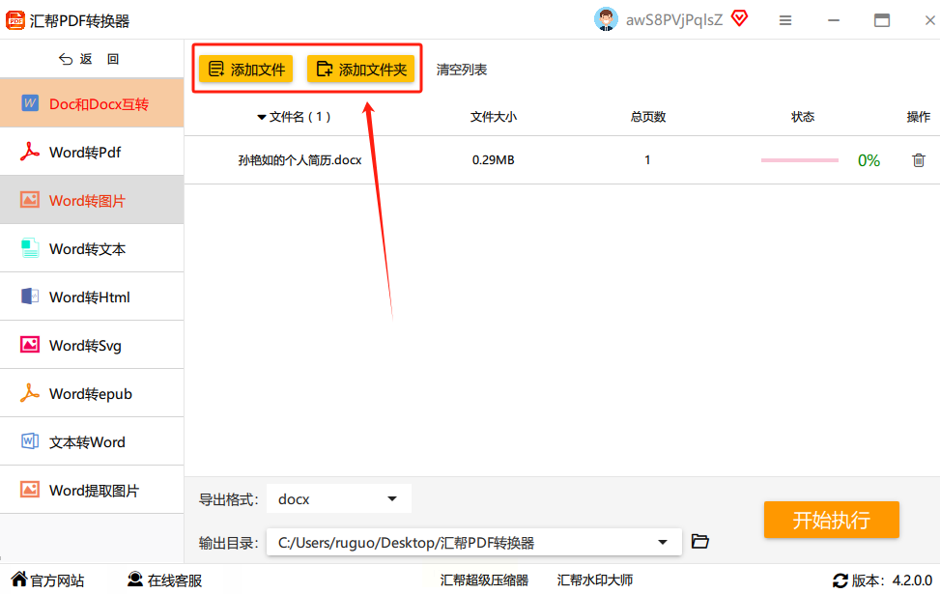Click the user avatar icon
940x594 pixels.
tap(606, 19)
